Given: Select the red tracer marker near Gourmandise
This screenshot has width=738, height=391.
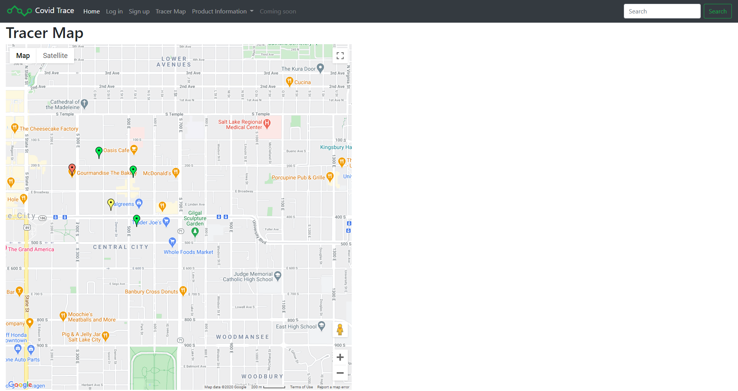Looking at the screenshot, I should 72,169.
